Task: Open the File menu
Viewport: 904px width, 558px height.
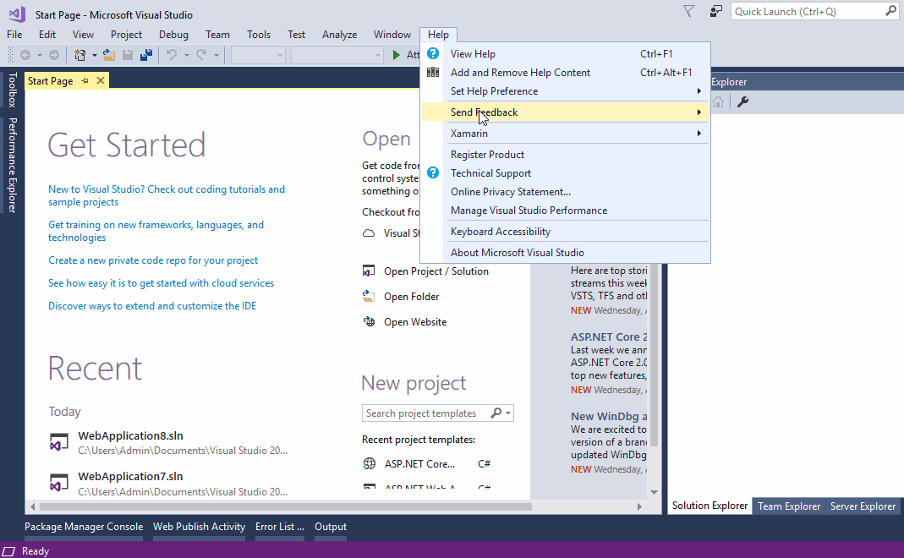Action: point(14,35)
